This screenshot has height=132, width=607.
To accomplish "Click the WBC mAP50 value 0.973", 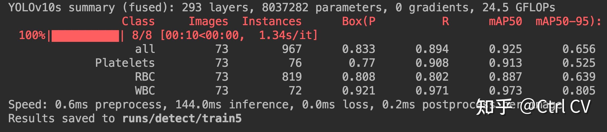I will pyautogui.click(x=505, y=91).
